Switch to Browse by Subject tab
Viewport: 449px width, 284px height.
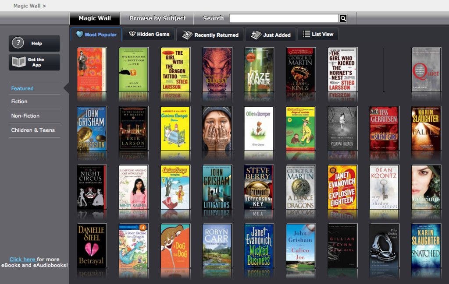pyautogui.click(x=157, y=18)
